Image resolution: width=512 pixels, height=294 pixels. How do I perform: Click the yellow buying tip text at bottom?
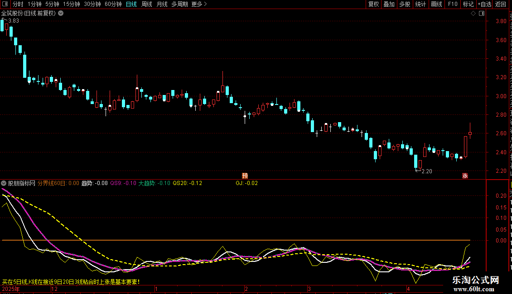tap(71, 282)
